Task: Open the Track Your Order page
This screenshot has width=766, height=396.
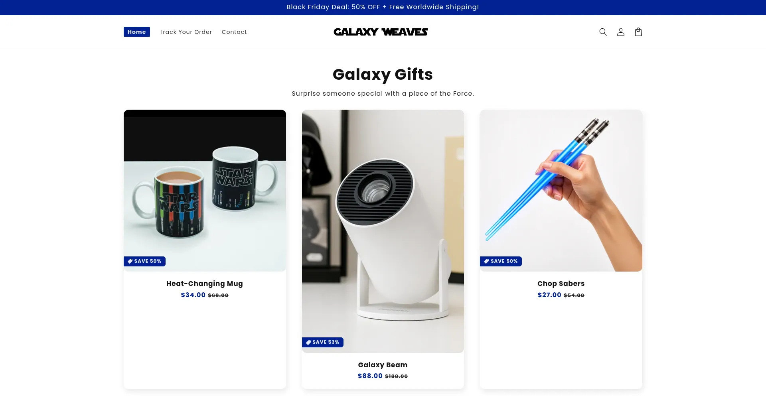Action: 186,32
